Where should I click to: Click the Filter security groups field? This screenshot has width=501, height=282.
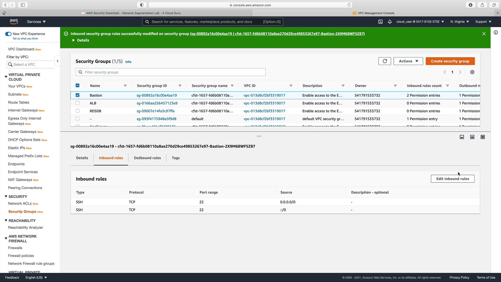pos(171,72)
